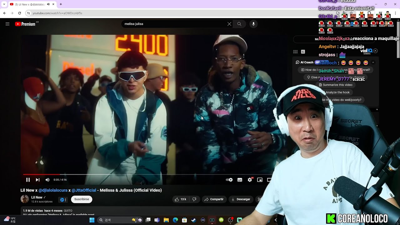Collapse the AI Coach section
The width and height of the screenshot is (400, 225).
coord(373,62)
